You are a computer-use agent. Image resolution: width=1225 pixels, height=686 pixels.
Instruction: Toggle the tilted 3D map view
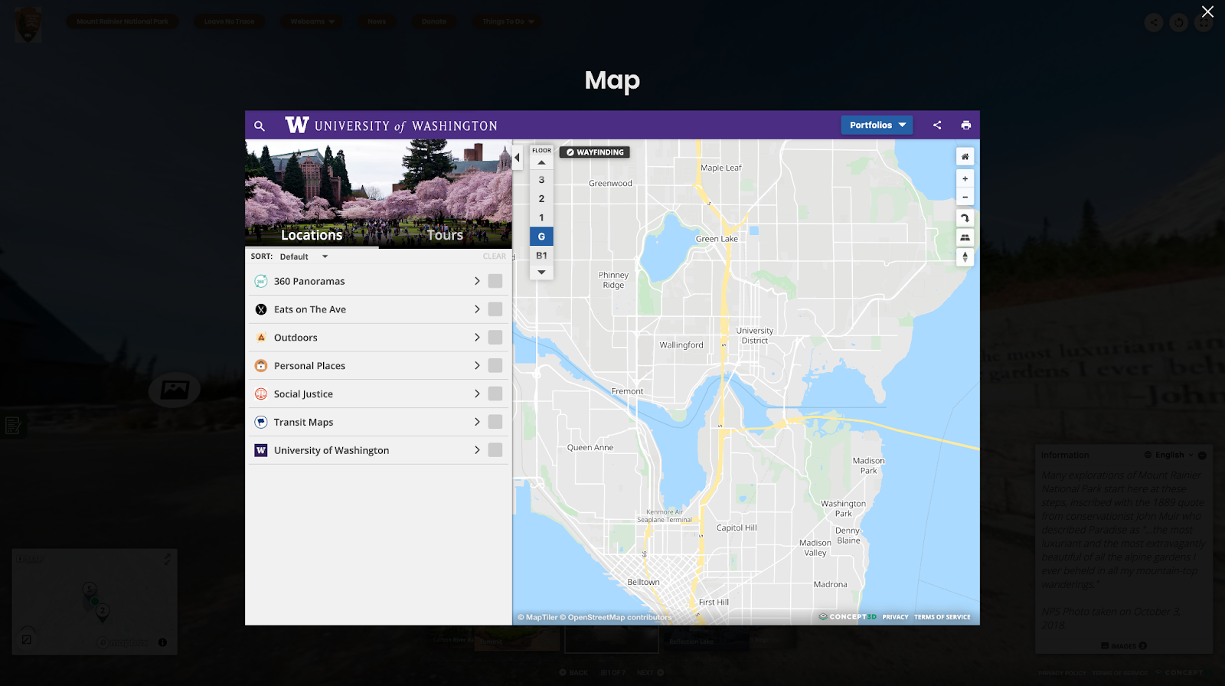[x=965, y=237]
